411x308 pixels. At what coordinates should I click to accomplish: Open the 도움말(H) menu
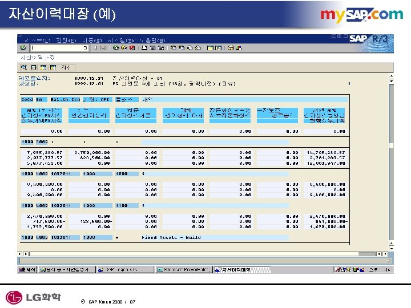coord(152,40)
